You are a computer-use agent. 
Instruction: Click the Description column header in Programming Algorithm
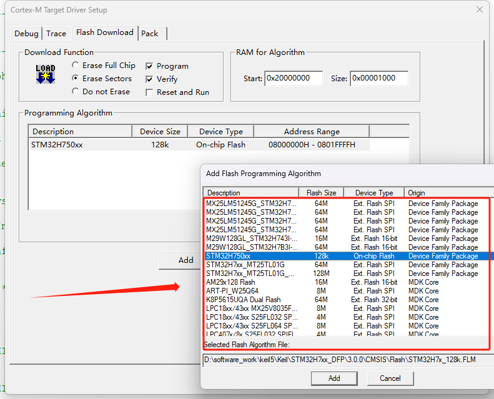point(81,131)
